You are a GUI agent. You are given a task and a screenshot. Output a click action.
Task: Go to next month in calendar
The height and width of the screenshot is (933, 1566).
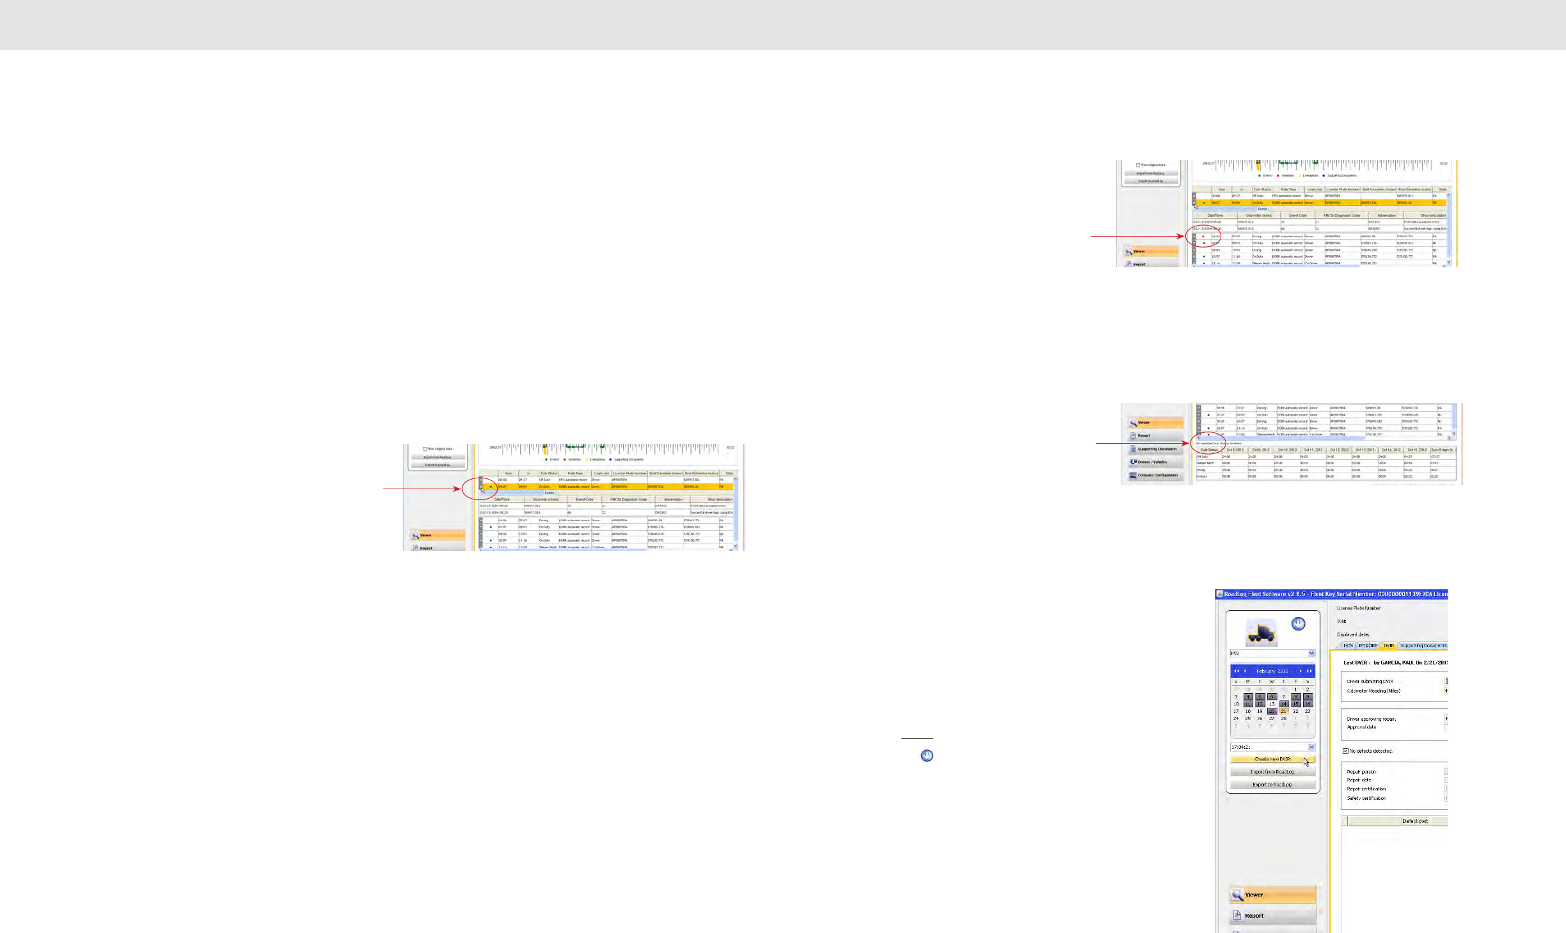tap(1301, 671)
